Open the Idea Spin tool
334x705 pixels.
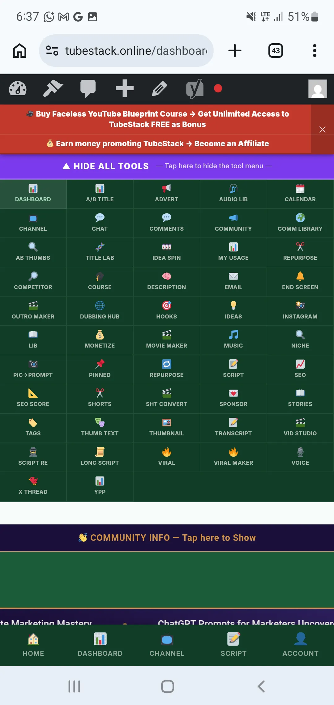tap(167, 252)
